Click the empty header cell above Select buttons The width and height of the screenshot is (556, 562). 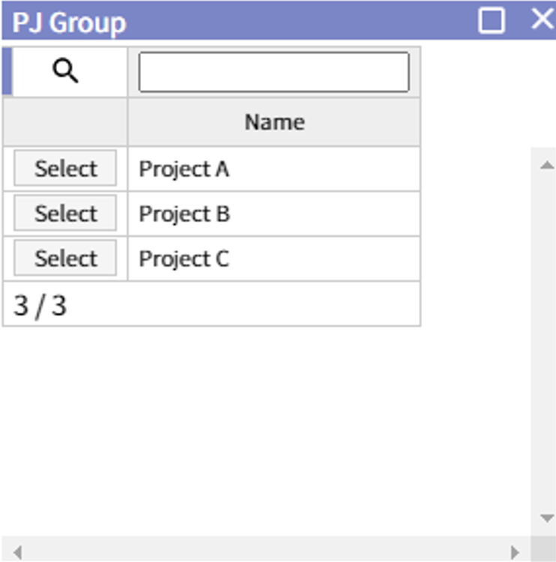[x=65, y=122]
